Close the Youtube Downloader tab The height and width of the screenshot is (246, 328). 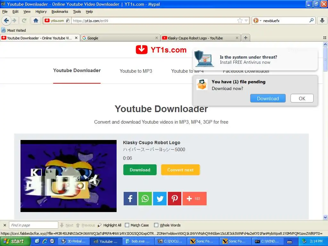pos(76,38)
